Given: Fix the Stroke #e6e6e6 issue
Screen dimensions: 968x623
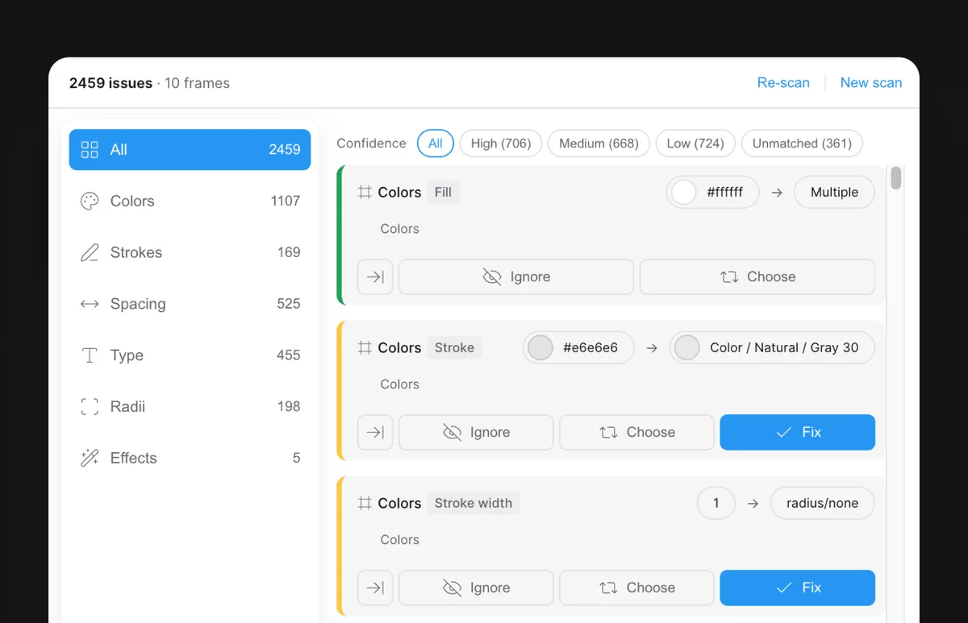Looking at the screenshot, I should 798,432.
